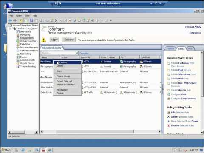Viewport: 204px width, 153px height.
Task: Click Publish Mail Servers task link
Action: coord(181,70)
